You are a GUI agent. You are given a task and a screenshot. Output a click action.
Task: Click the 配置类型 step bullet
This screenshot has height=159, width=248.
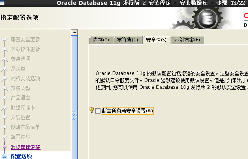click(5, 137)
